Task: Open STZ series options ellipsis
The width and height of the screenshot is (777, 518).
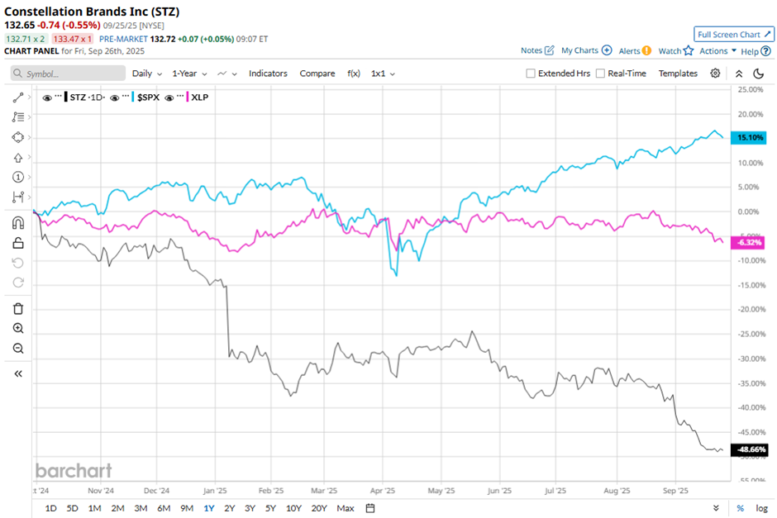Action: [x=59, y=96]
